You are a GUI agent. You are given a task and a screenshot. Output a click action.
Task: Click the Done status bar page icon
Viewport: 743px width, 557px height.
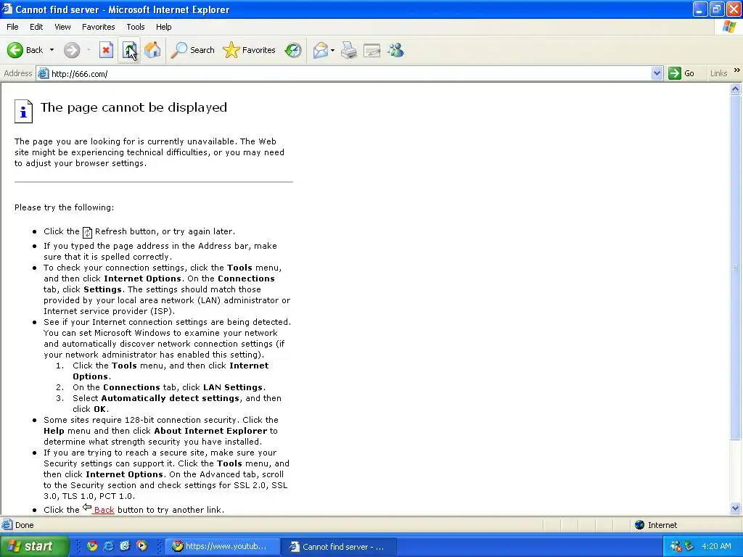(7, 525)
